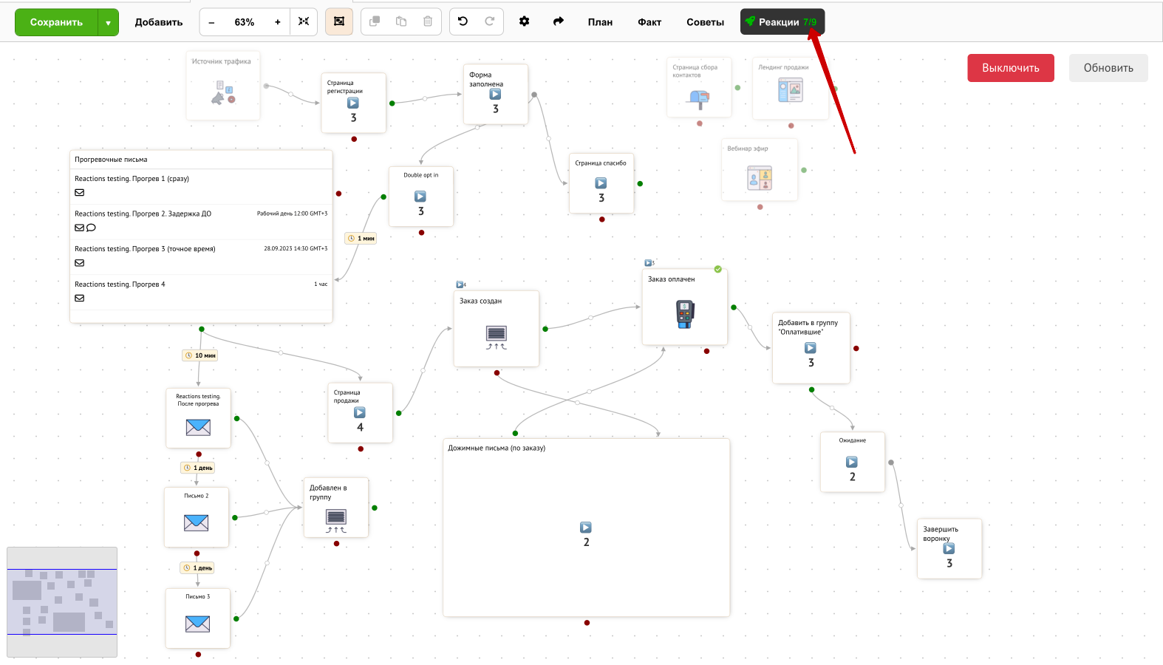This screenshot has width=1163, height=665.
Task: Click the share arrow icon
Action: [559, 21]
